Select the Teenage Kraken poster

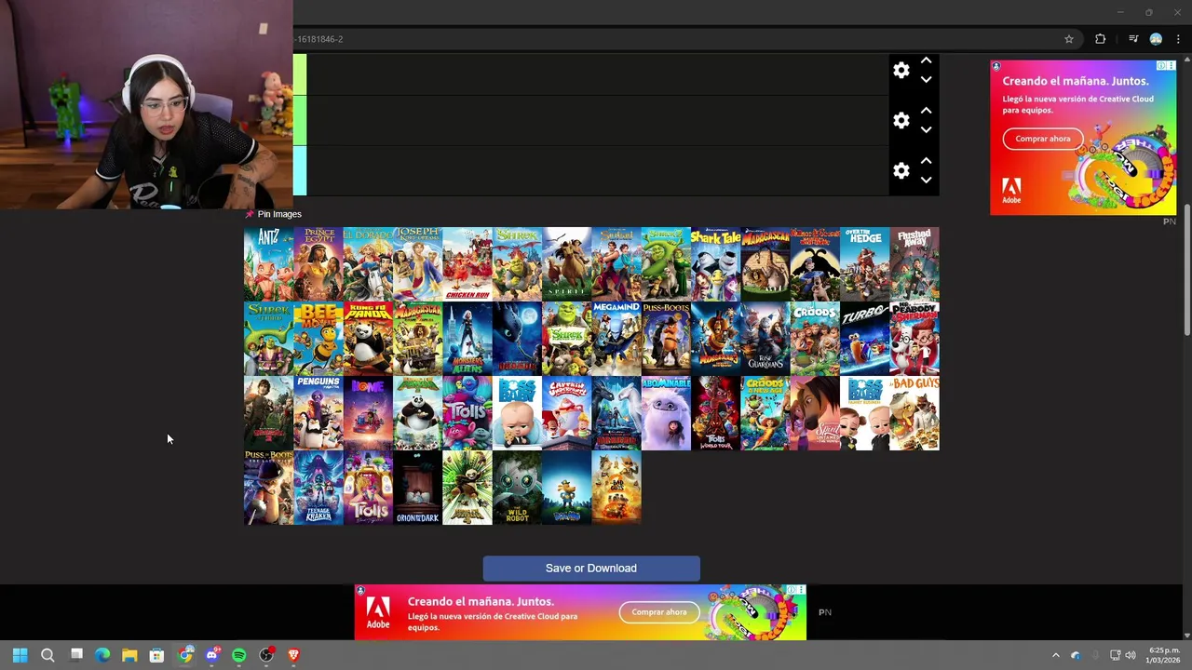click(318, 488)
